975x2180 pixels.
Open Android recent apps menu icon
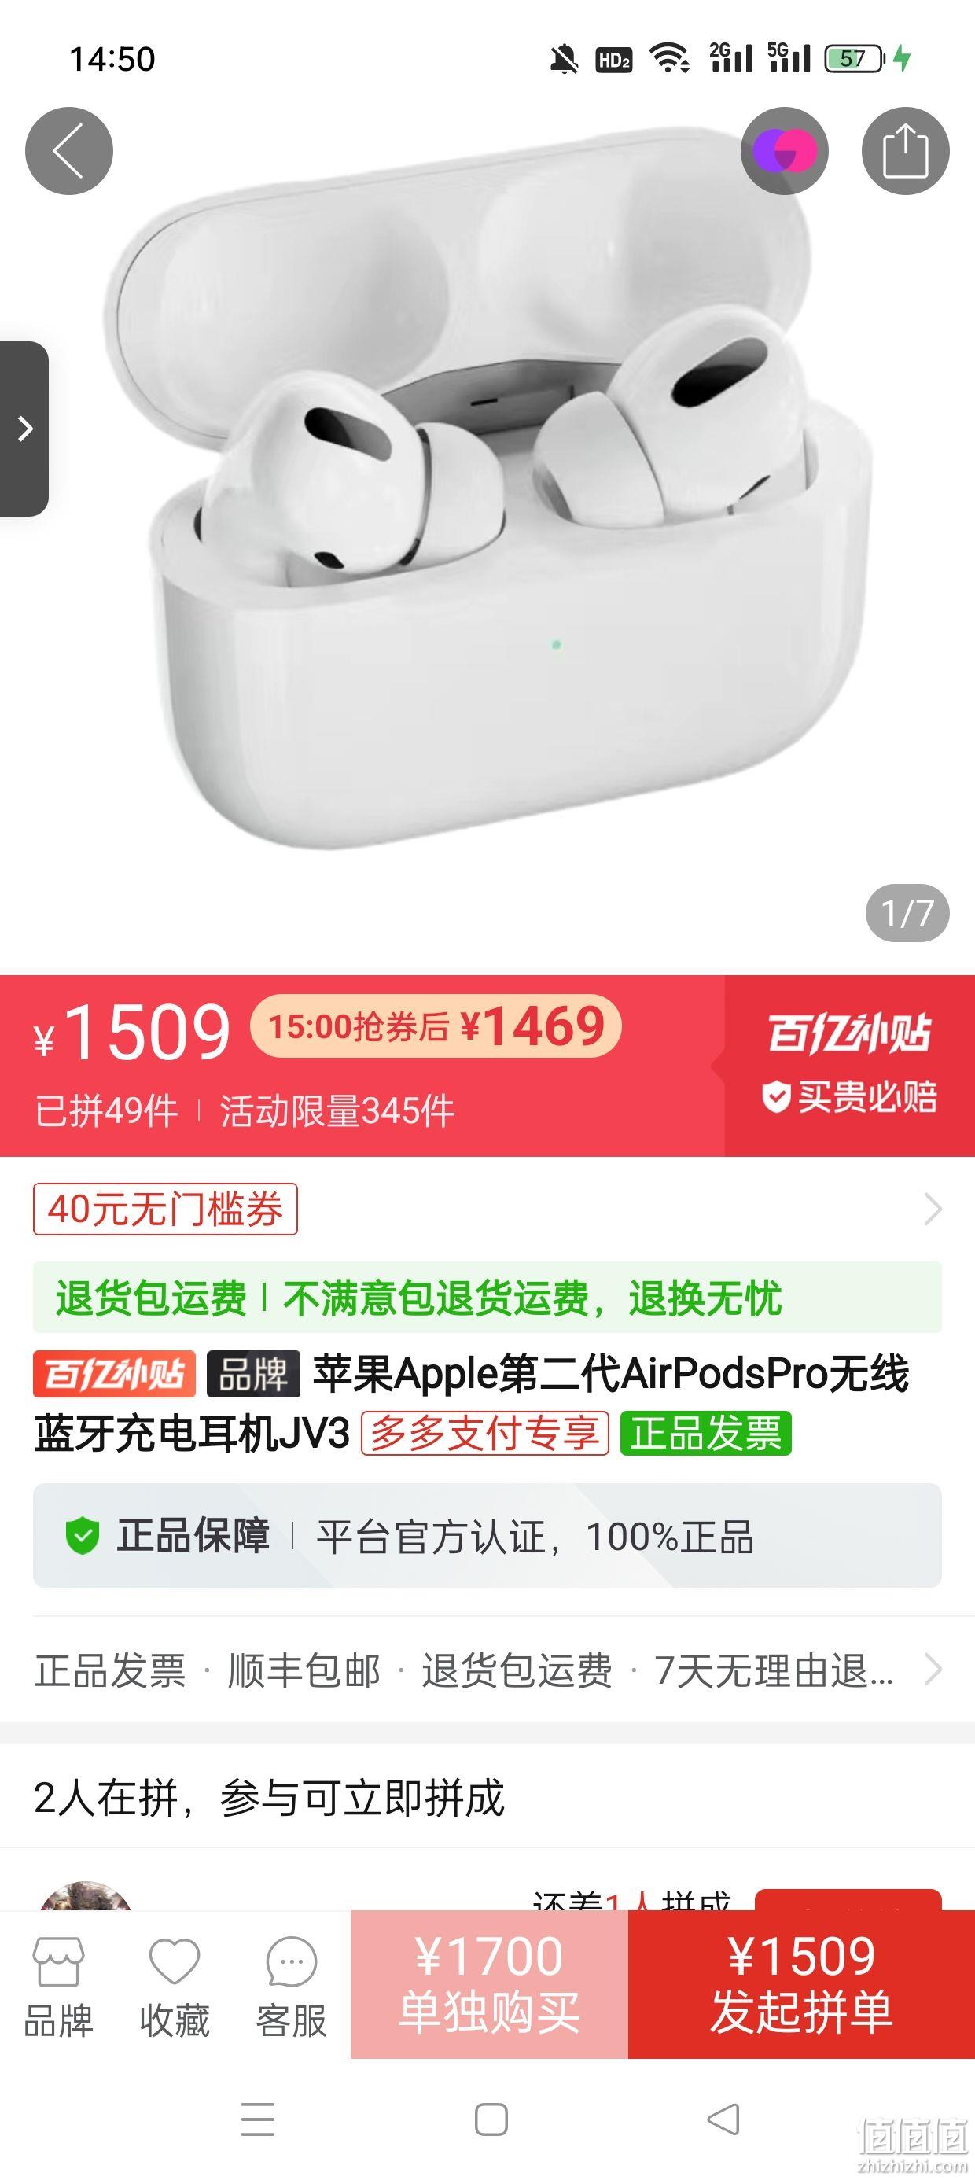tap(258, 2120)
